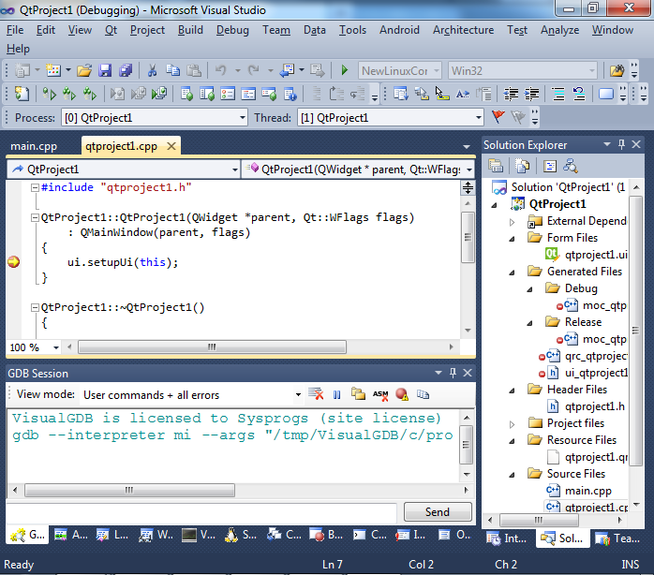The height and width of the screenshot is (575, 654).
Task: Switch to the Tea... bottom tab
Action: click(617, 538)
